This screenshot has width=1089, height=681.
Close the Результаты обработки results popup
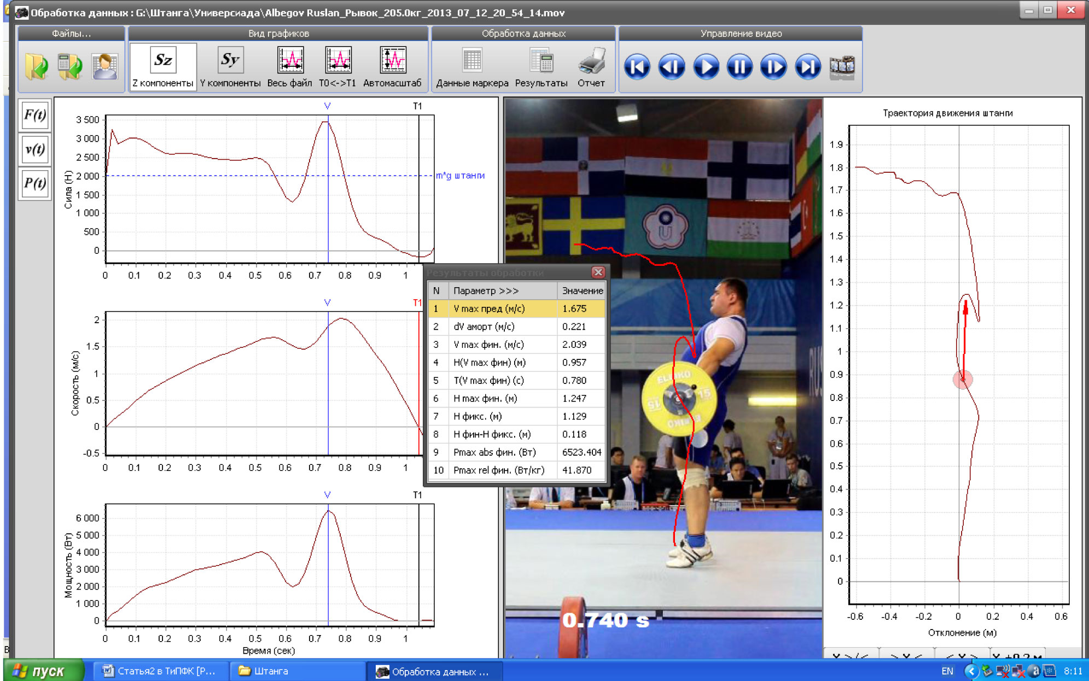point(598,272)
